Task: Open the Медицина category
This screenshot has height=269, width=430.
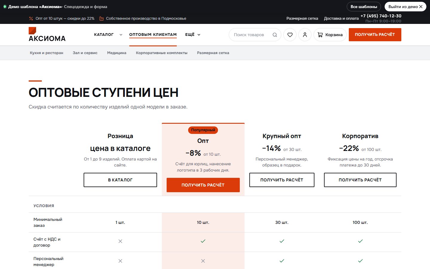Action: click(117, 53)
